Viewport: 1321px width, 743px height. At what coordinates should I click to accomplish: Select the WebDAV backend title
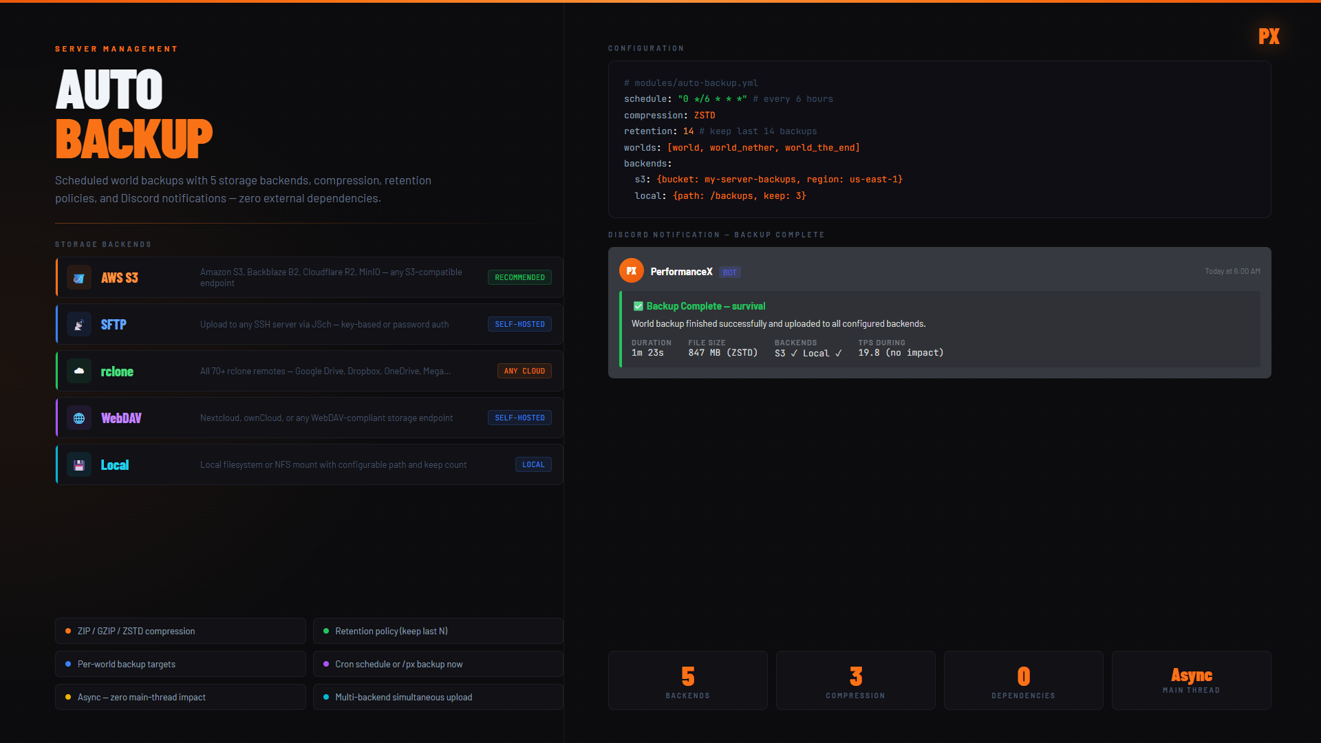(x=121, y=418)
